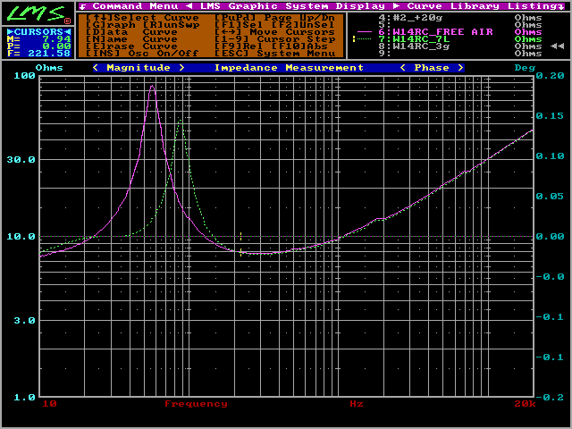The height and width of the screenshot is (429, 572).
Task: Click the P= 0.00 cursor readout
Action: (x=38, y=46)
